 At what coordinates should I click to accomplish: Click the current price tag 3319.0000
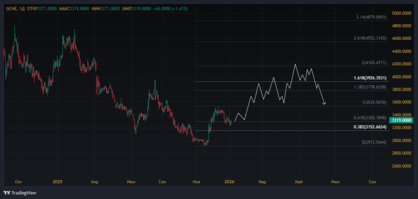click(x=401, y=120)
